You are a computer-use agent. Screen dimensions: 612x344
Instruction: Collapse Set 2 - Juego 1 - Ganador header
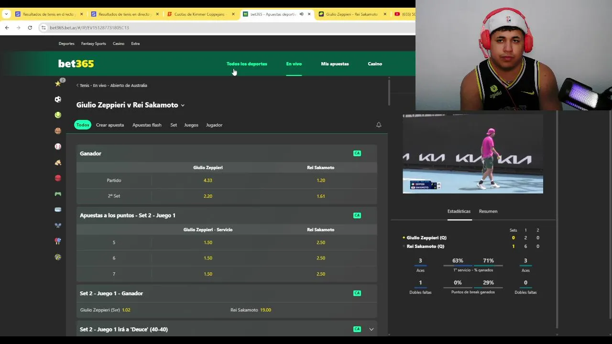click(x=227, y=293)
